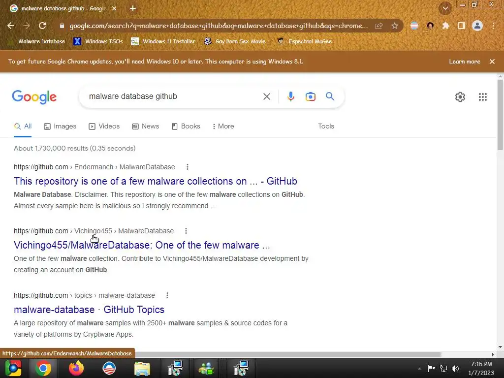This screenshot has width=504, height=378.
Task: Open Vichingo455 result three-dot options
Action: 186,231
